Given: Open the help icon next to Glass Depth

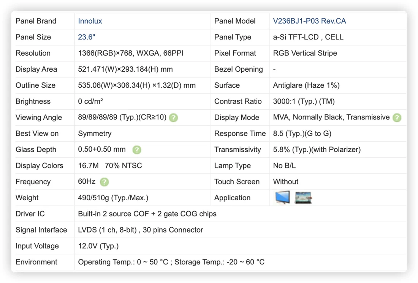Looking at the screenshot, I should [137, 149].
